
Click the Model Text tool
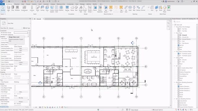(81, 9)
